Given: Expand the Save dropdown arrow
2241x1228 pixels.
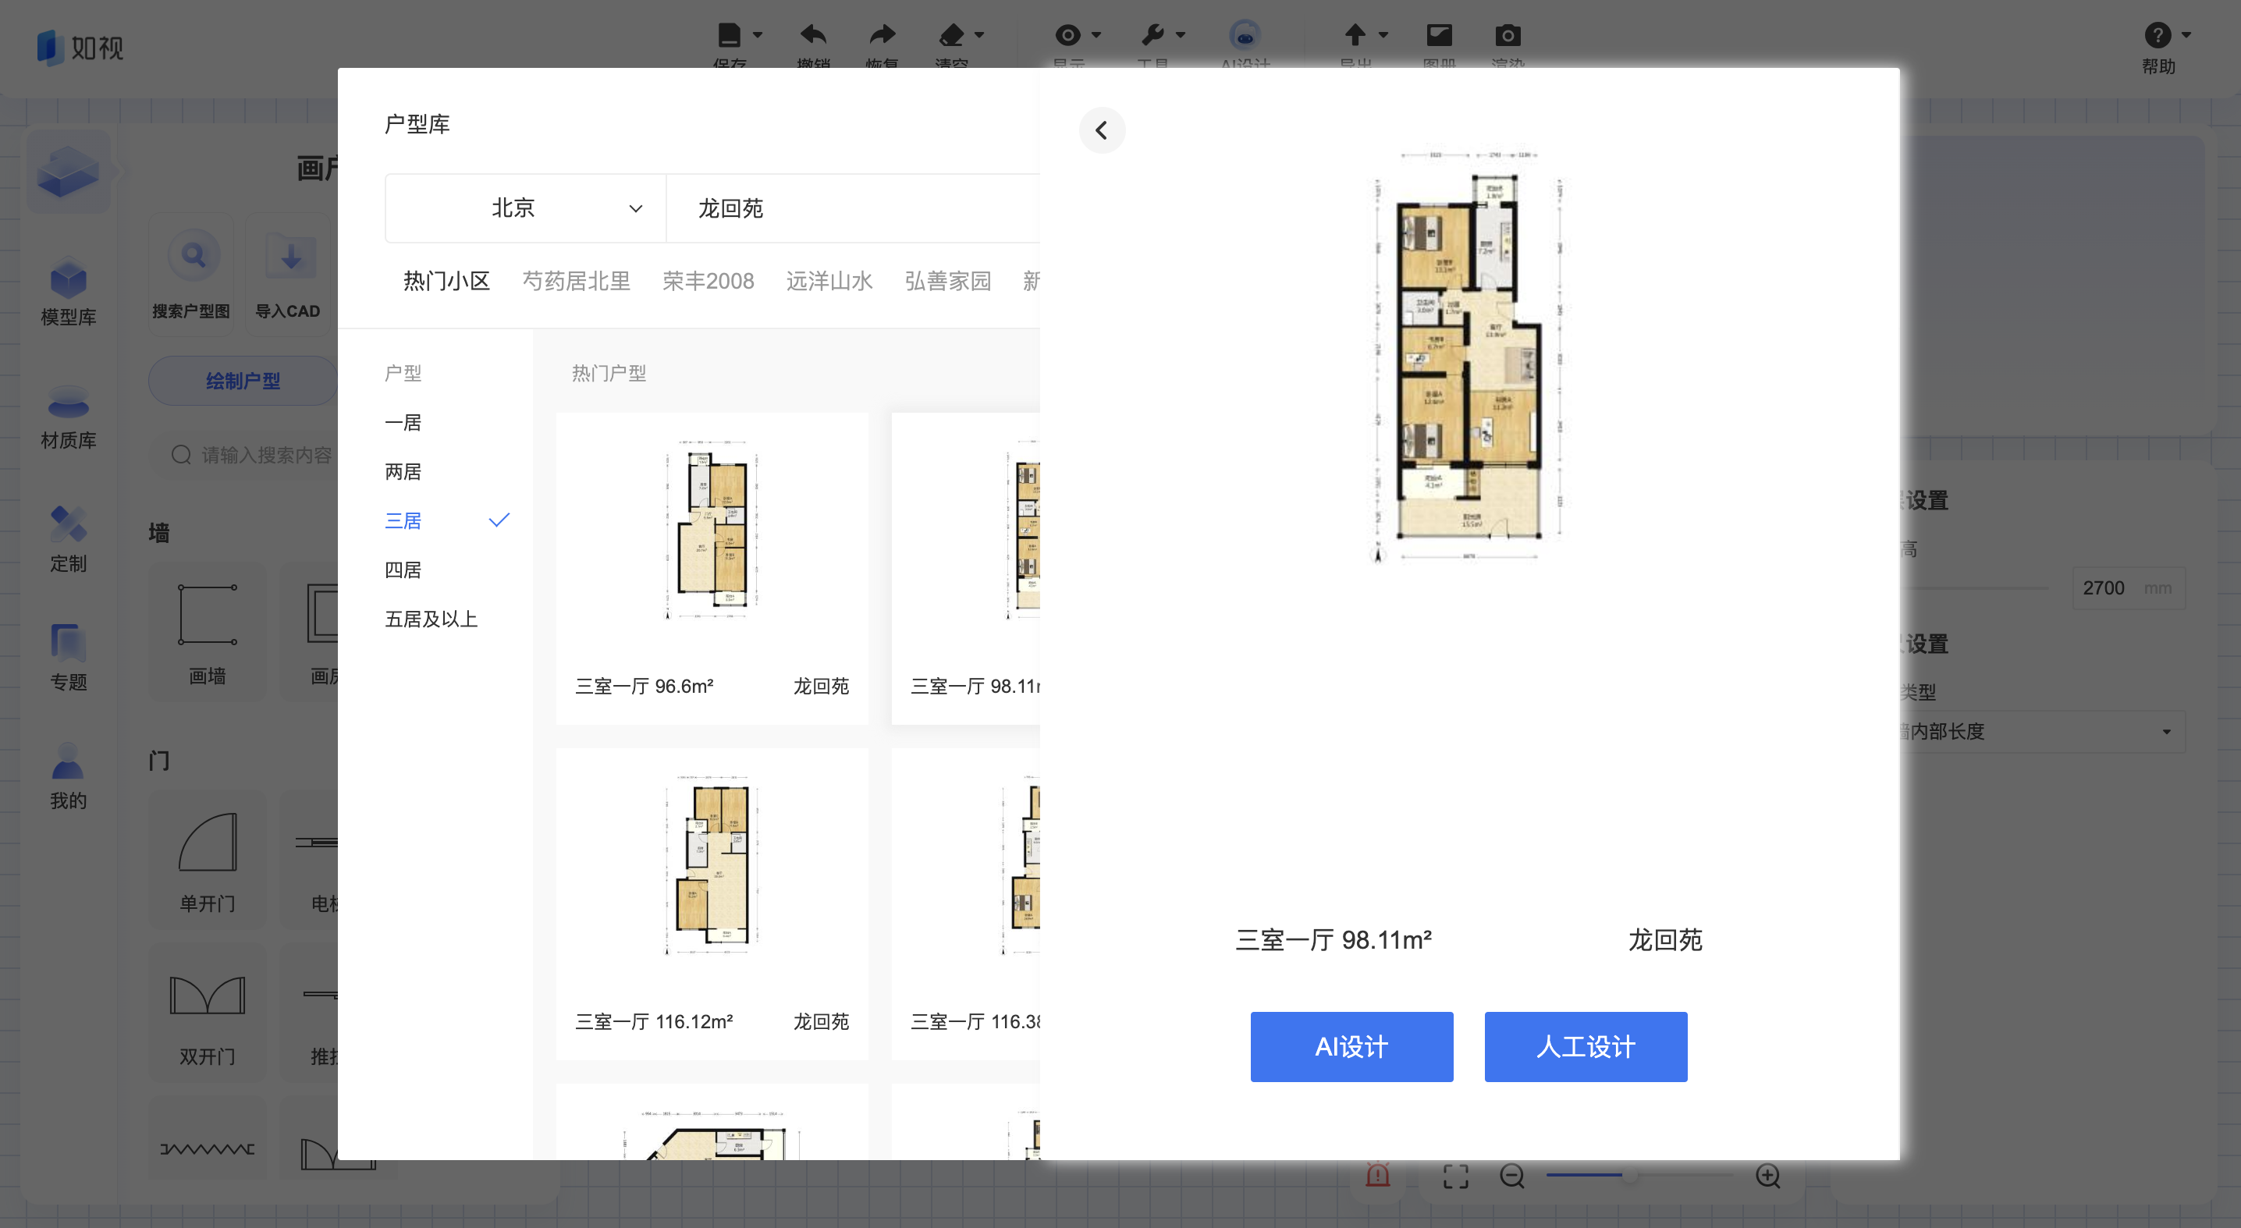Looking at the screenshot, I should tap(757, 36).
